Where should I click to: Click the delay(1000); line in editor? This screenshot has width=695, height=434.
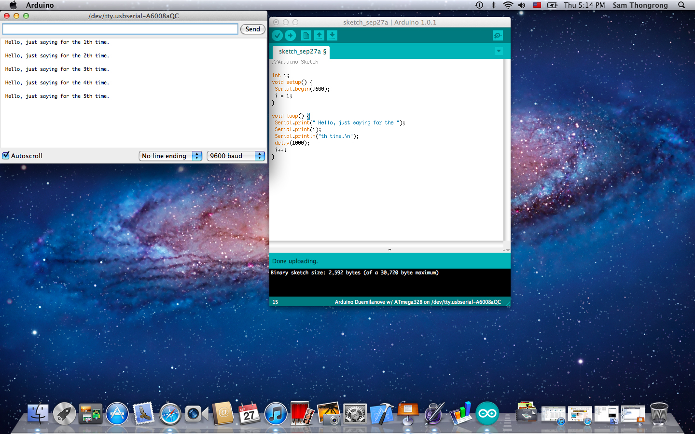(292, 143)
